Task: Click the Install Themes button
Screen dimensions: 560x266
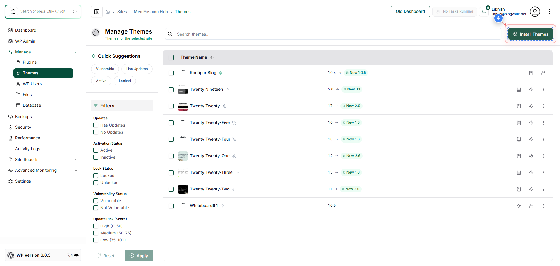Action: [531, 34]
